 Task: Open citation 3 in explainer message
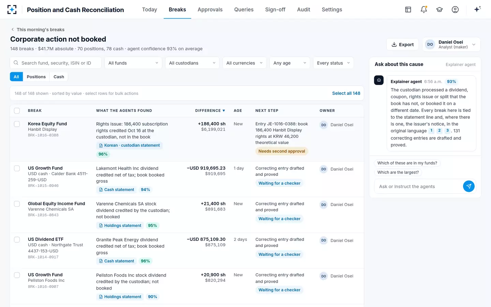(x=448, y=131)
